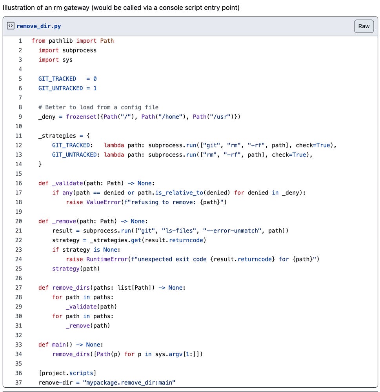This screenshot has height=392, width=380.
Task: Click the '_deny = frozenset' line
Action: point(139,117)
